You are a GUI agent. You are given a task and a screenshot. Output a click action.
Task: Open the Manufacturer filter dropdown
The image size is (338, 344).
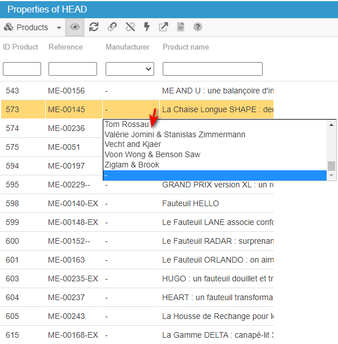pos(130,69)
